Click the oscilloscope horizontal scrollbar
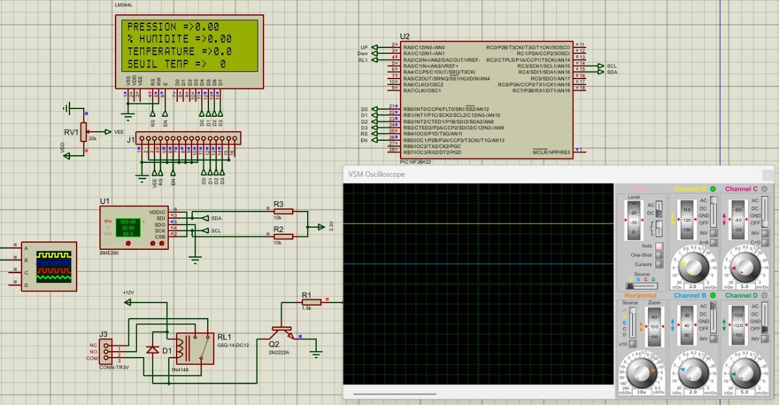Image resolution: width=779 pixels, height=405 pixels. point(395,393)
